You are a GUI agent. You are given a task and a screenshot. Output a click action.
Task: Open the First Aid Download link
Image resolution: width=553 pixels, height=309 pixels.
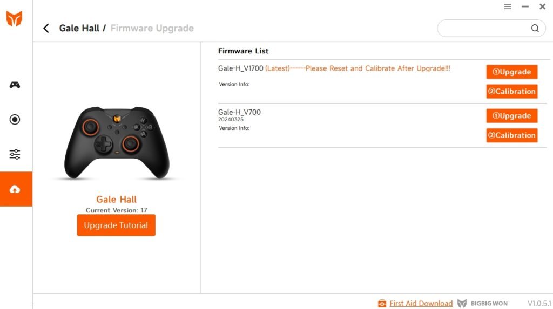coord(421,303)
